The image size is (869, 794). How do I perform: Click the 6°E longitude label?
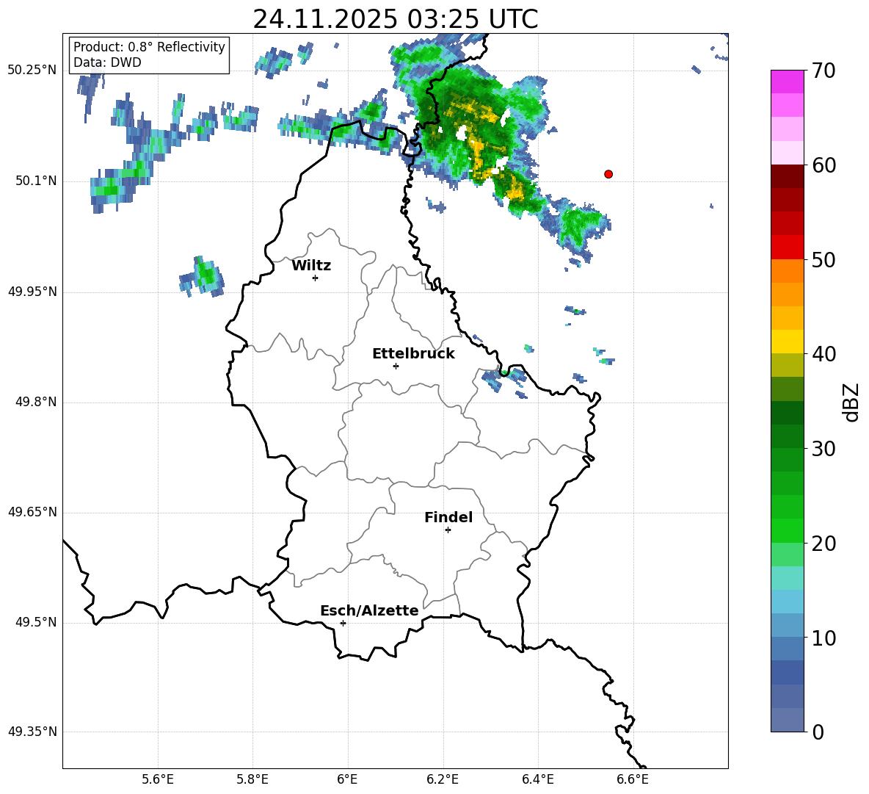coord(347,779)
